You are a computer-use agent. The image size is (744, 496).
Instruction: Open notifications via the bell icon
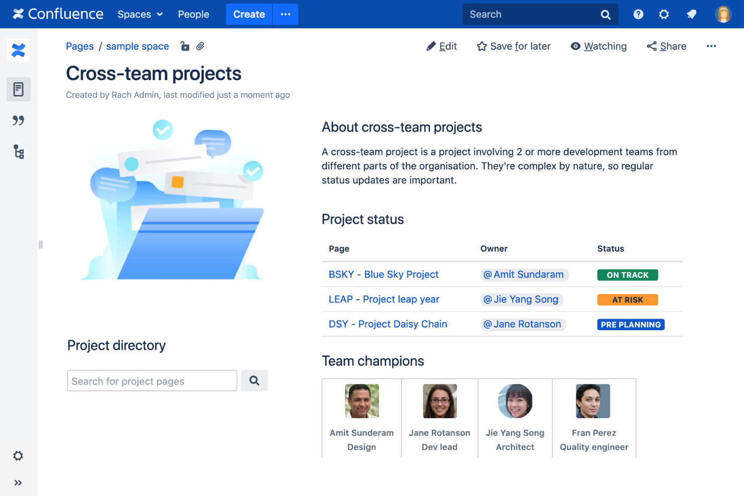pyautogui.click(x=691, y=14)
